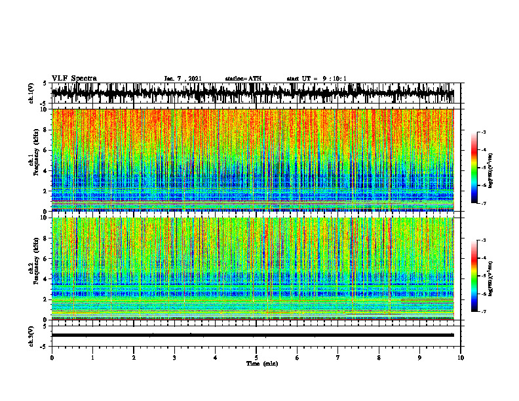The image size is (519, 401).
Task: Click time axis tick label "7"
Action: pos(338,358)
